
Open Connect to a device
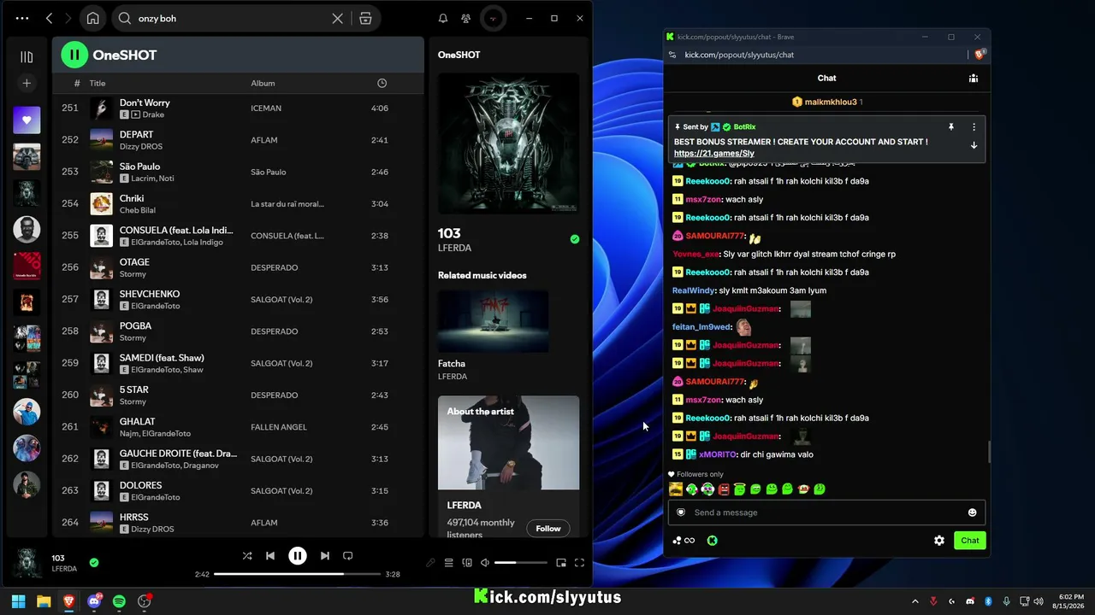point(467,563)
